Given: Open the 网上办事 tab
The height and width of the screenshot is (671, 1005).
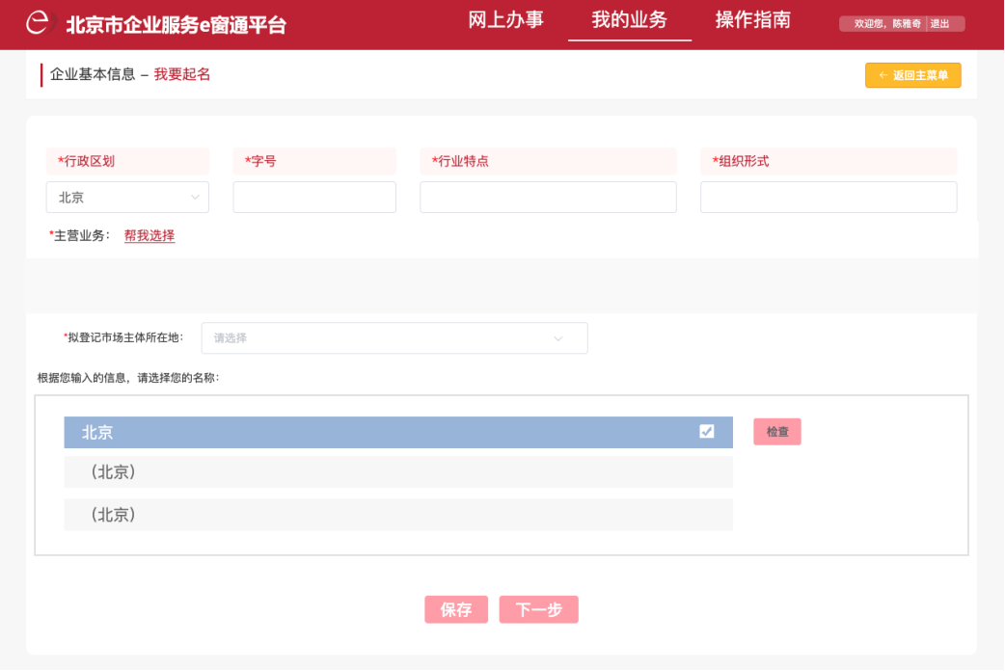Looking at the screenshot, I should pos(505,20).
